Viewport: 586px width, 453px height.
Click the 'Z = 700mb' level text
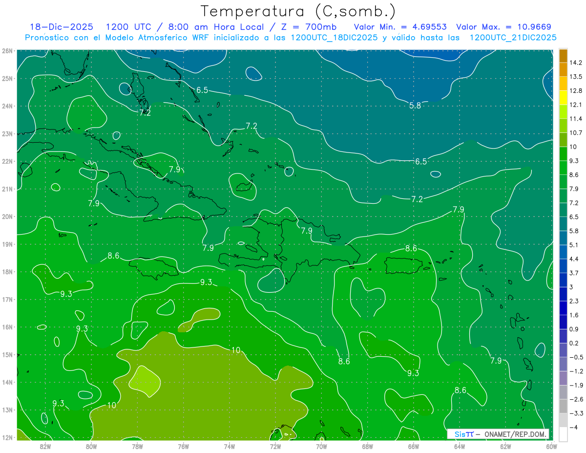tap(309, 27)
